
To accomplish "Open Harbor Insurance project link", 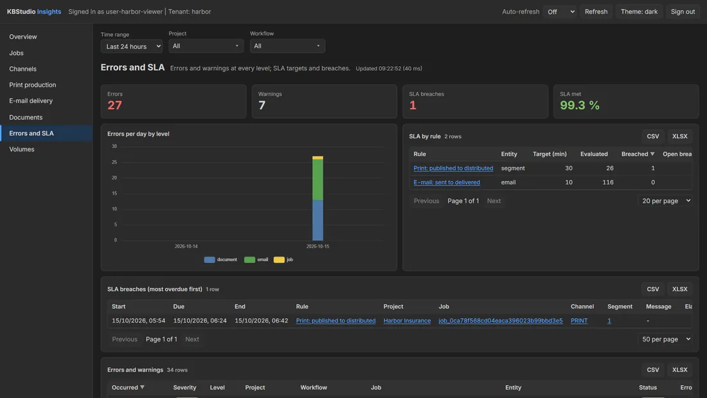I will (x=407, y=320).
